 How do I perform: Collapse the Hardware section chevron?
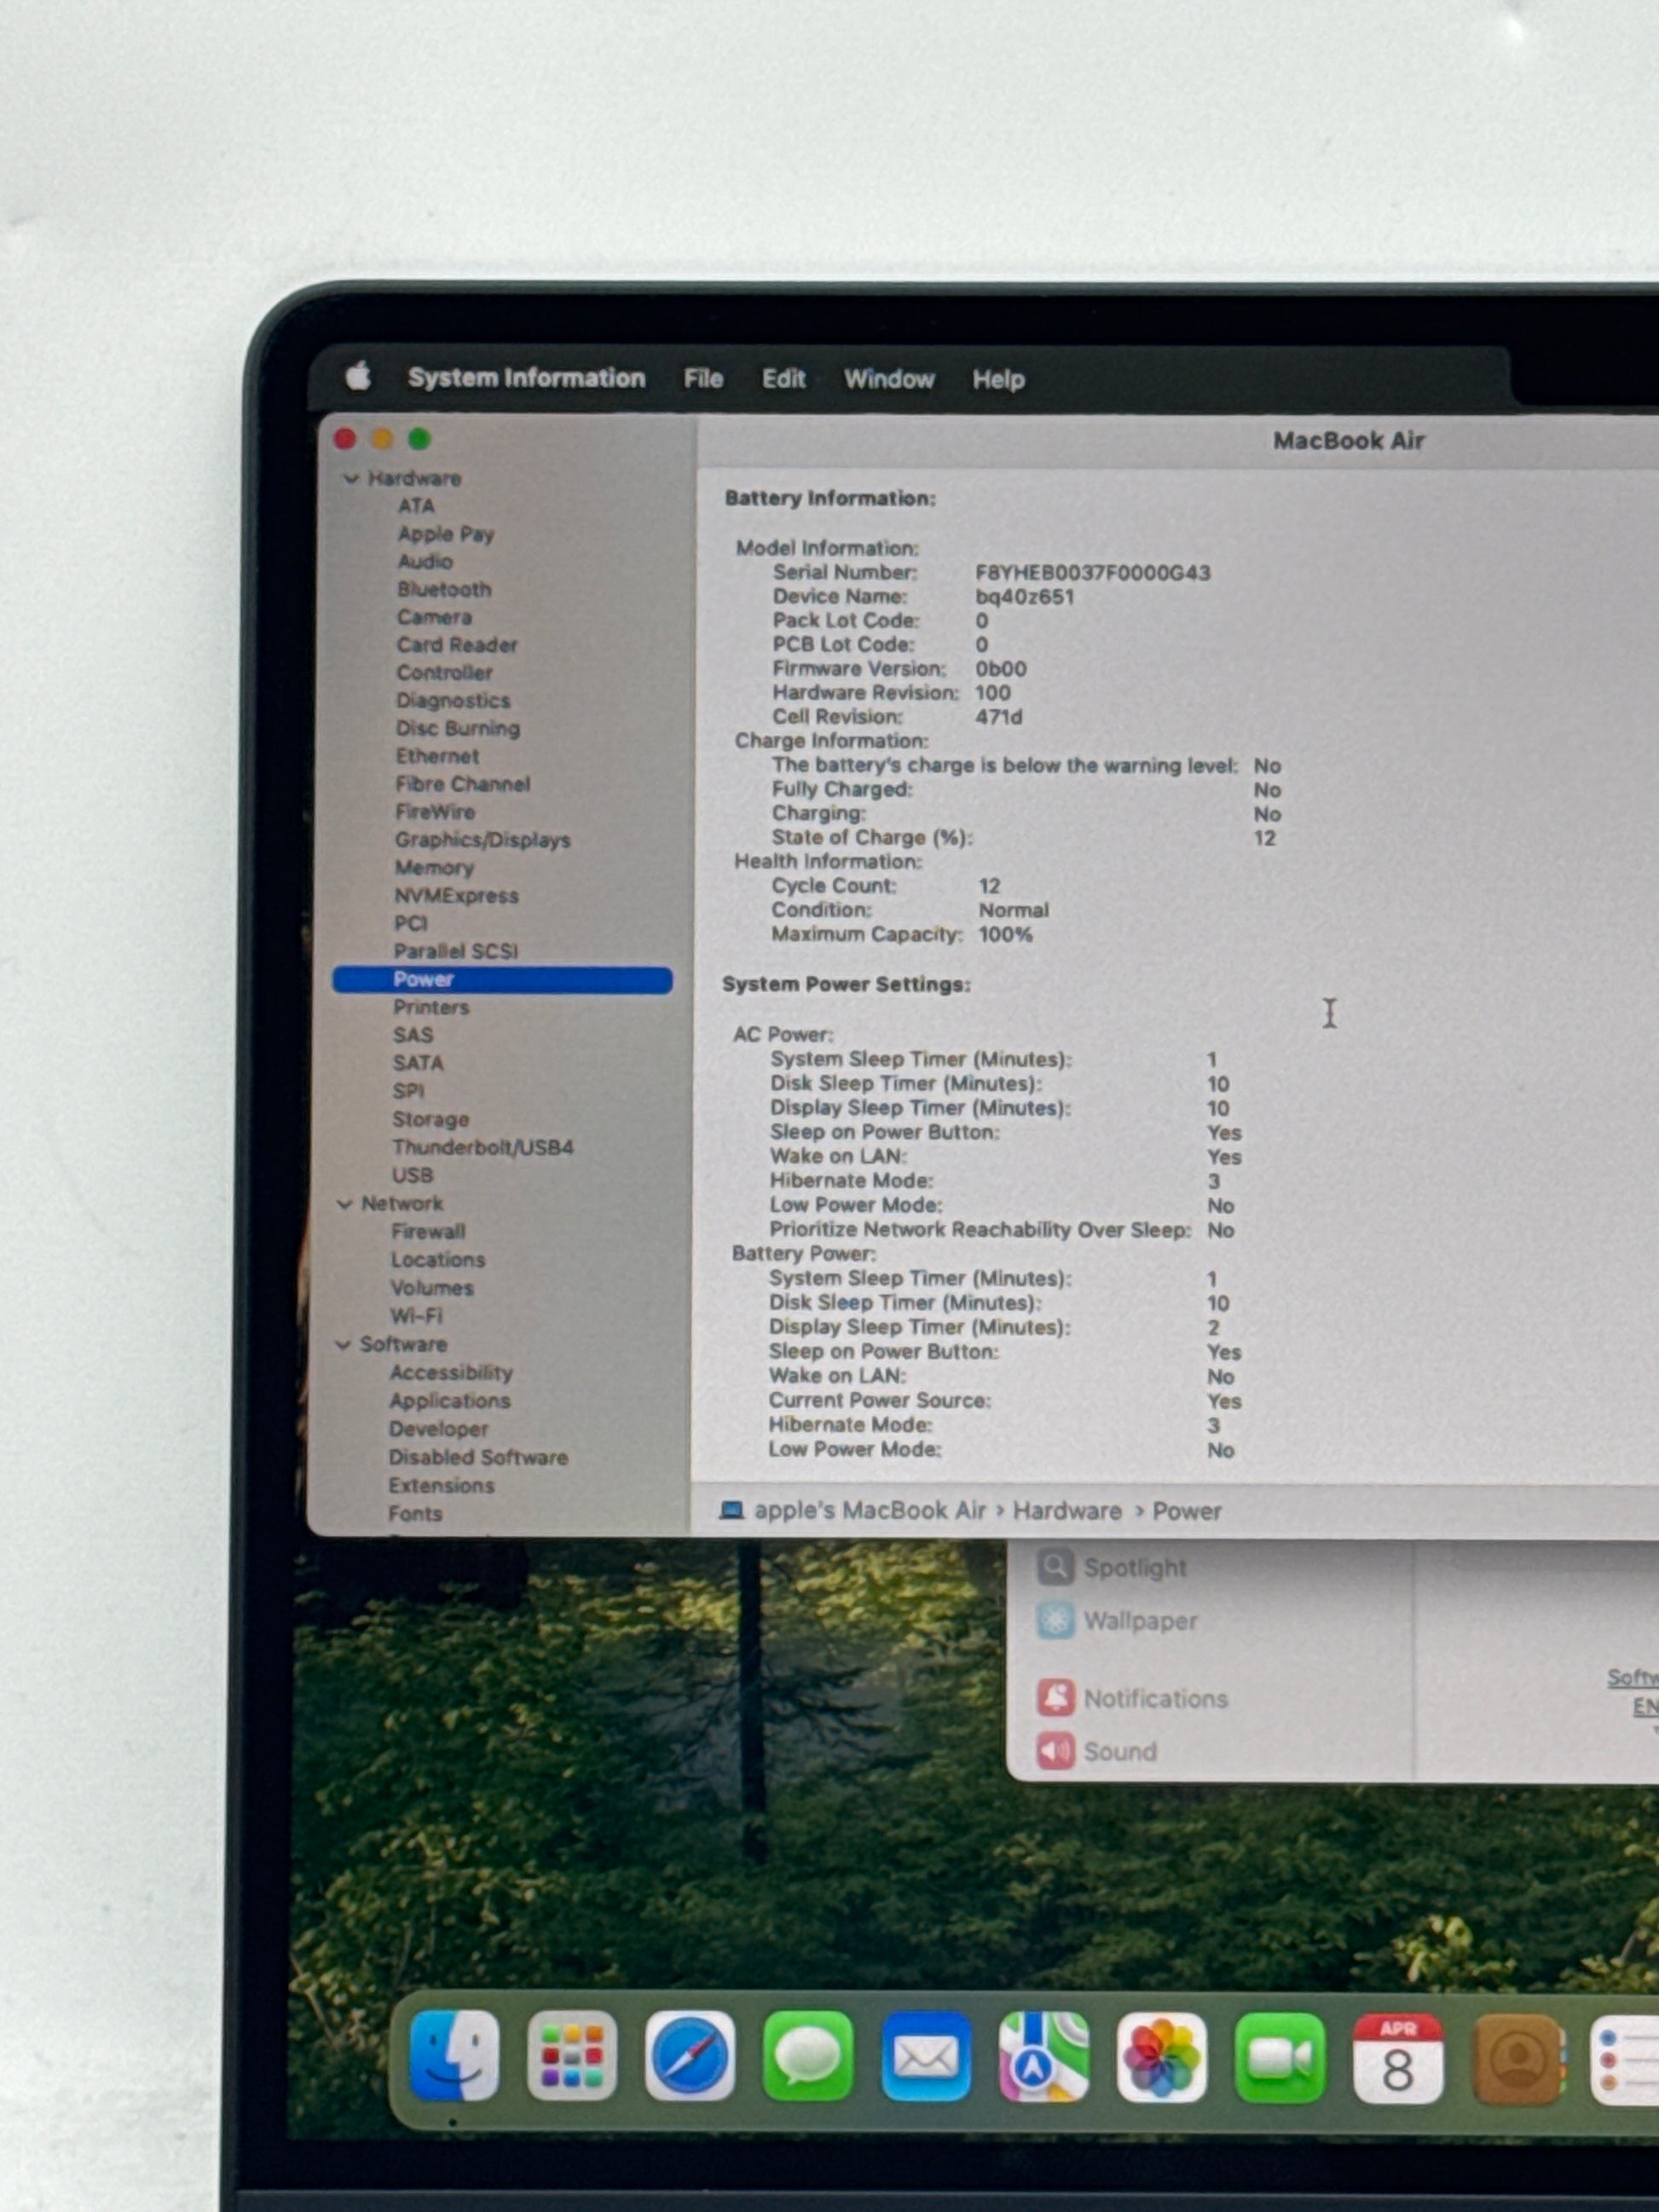point(351,479)
